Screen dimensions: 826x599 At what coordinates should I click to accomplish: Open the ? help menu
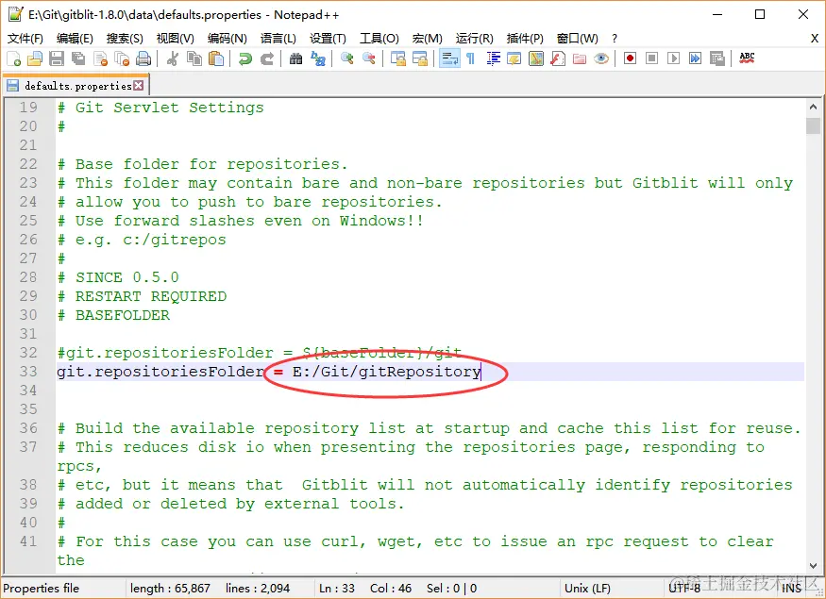click(x=615, y=39)
